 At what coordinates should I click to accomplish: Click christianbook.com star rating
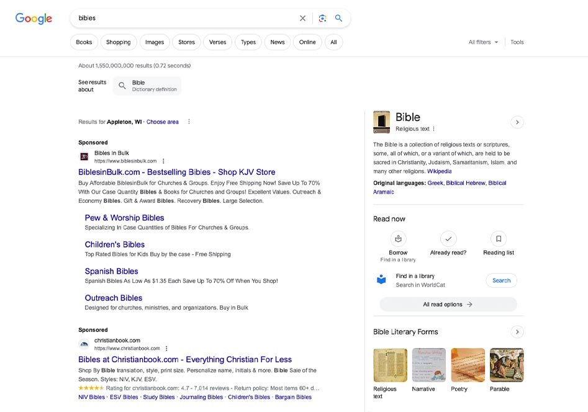click(91, 388)
